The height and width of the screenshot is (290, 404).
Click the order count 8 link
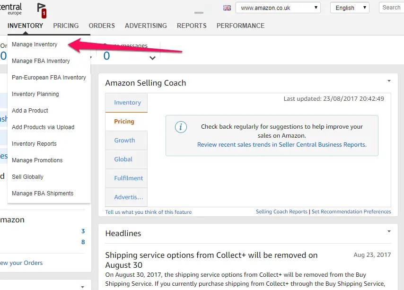pyautogui.click(x=83, y=242)
